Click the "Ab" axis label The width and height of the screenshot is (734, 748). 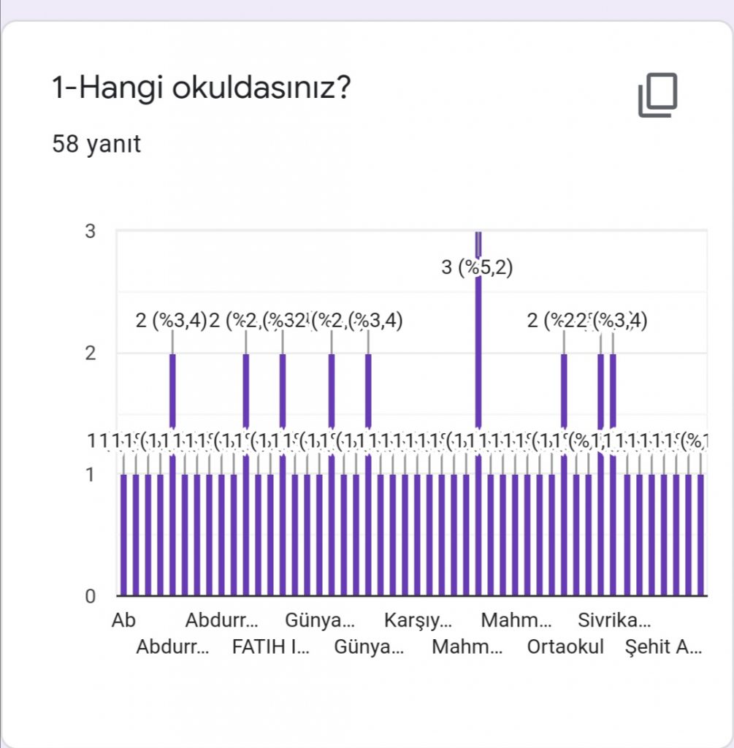(x=124, y=622)
